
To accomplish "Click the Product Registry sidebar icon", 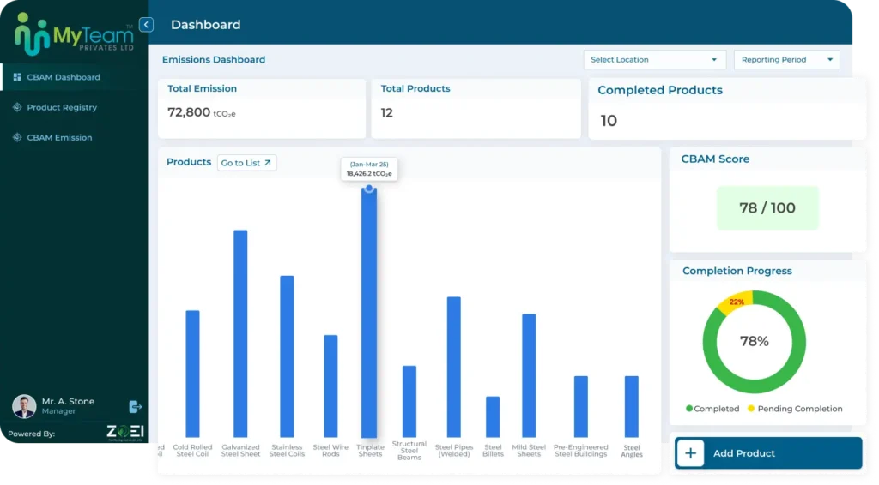I will coord(17,107).
